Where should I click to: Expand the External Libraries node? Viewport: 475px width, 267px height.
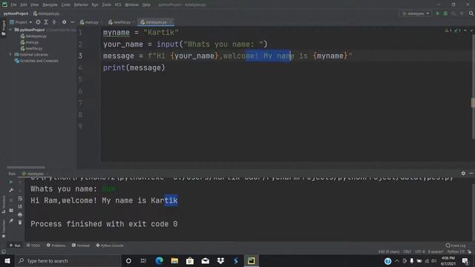pyautogui.click(x=10, y=54)
